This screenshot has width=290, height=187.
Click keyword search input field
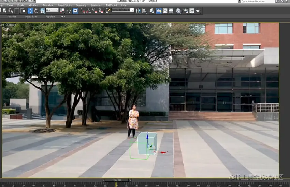258,1
